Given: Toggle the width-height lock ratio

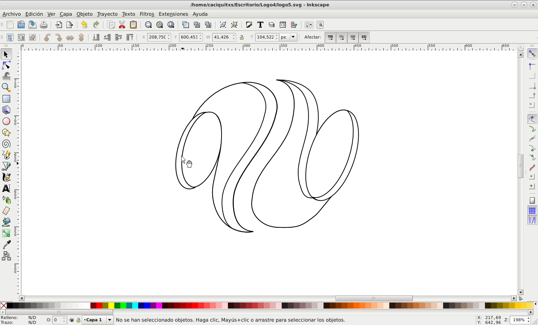Looking at the screenshot, I should coord(242,37).
